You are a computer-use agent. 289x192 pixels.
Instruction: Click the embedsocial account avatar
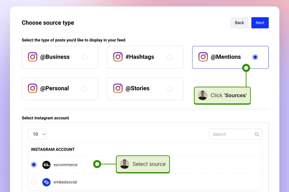[47, 182]
